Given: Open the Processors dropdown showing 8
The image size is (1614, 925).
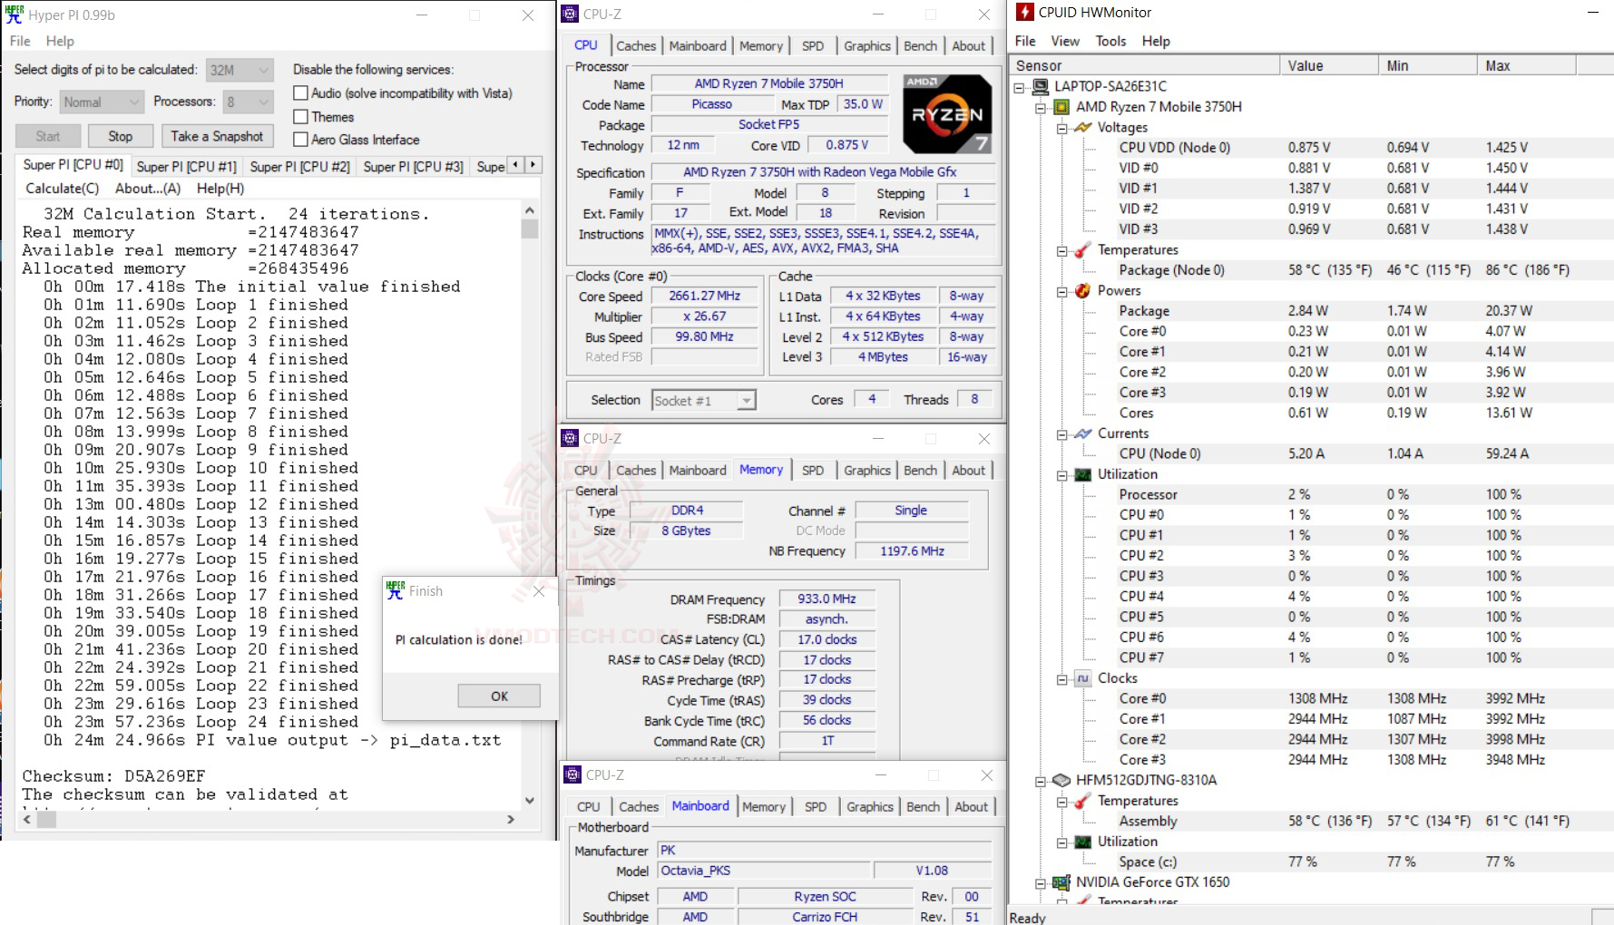Looking at the screenshot, I should (x=248, y=102).
